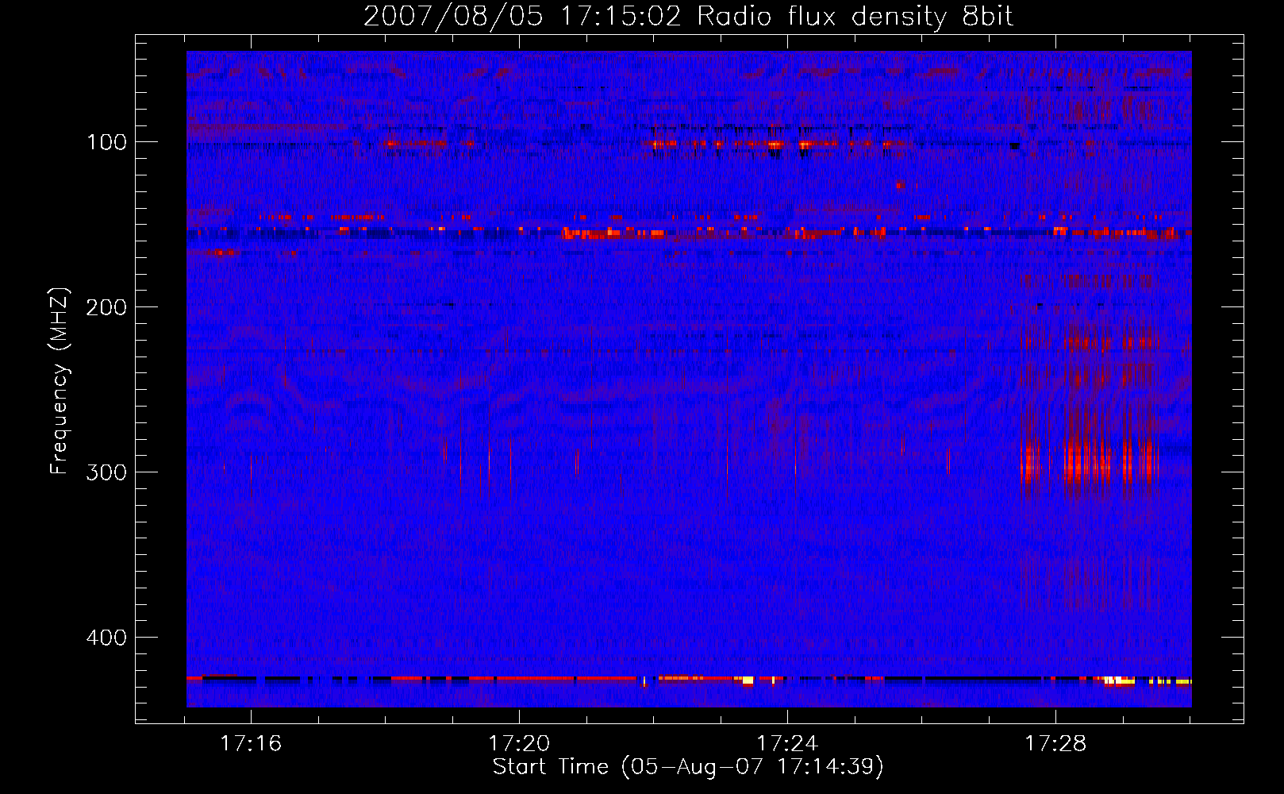Click the '17:28' time tick label

(x=1055, y=744)
